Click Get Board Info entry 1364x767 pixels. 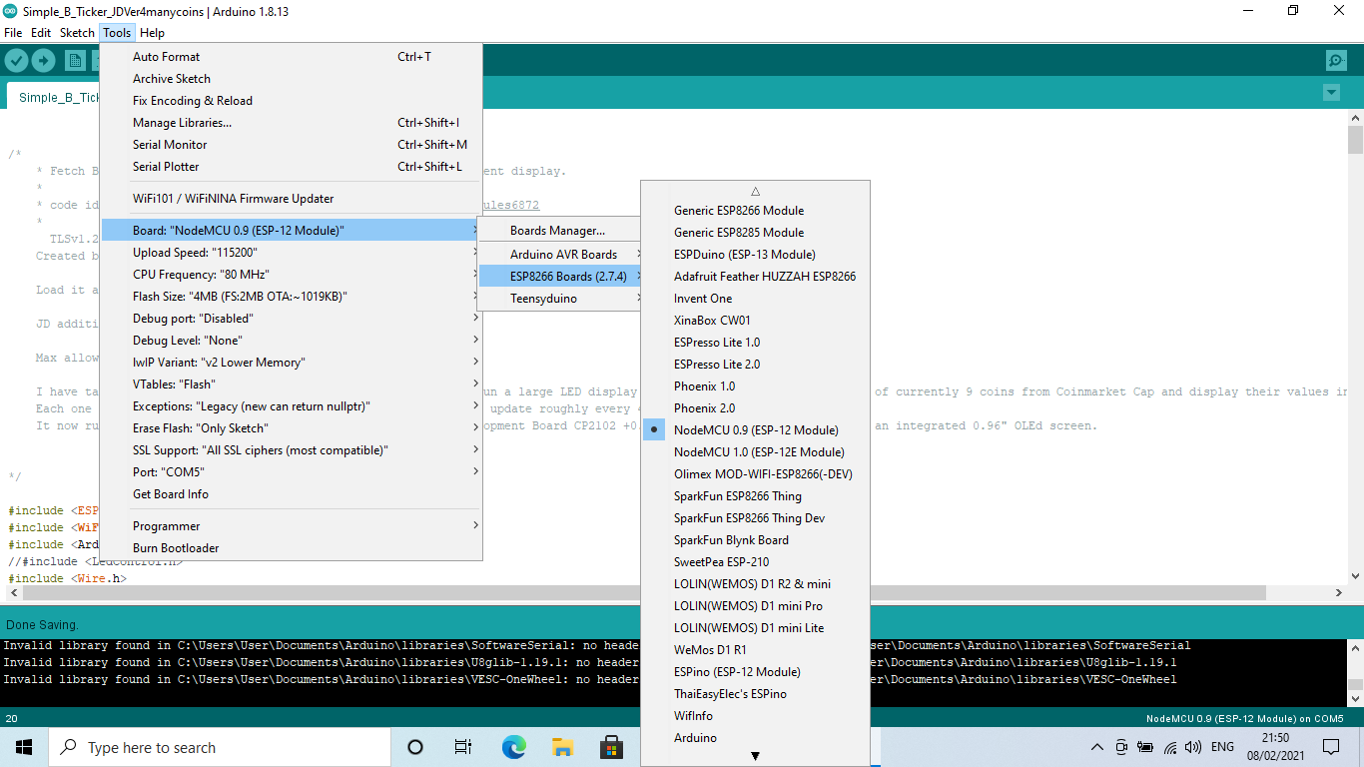291,494
